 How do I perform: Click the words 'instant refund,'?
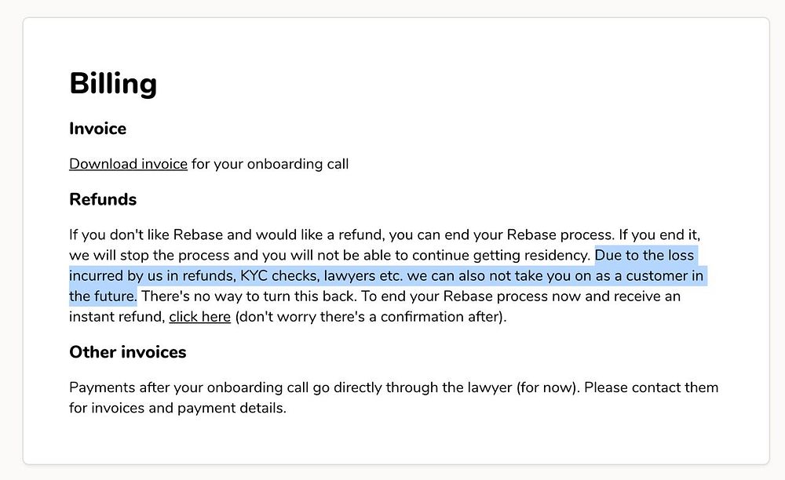tap(117, 317)
